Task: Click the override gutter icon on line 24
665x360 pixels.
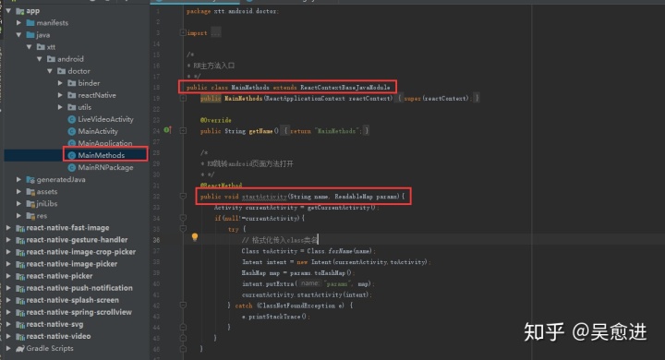Action: pyautogui.click(x=167, y=130)
